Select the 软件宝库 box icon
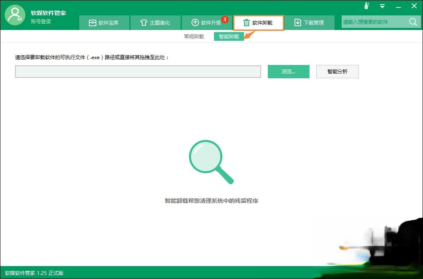 click(93, 22)
